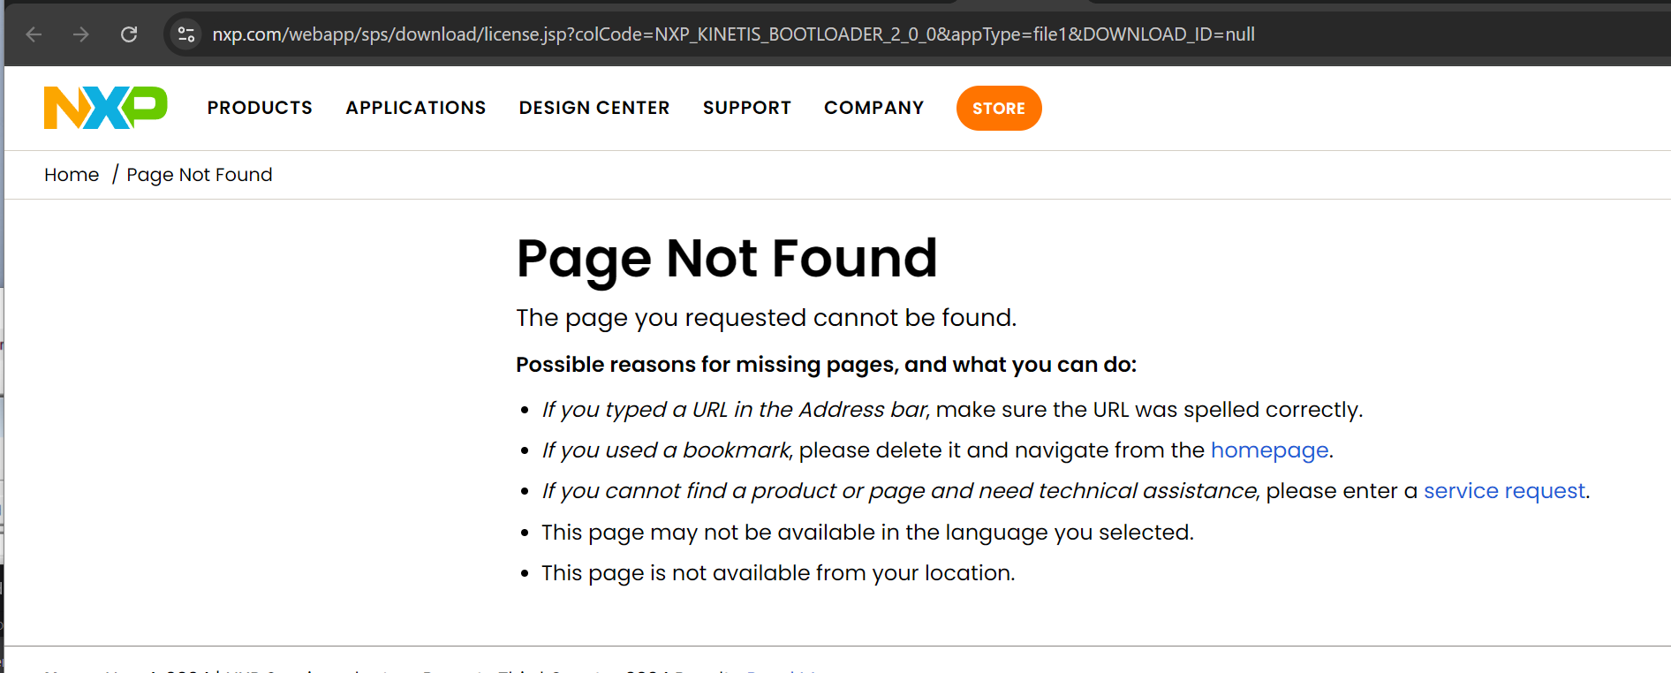
Task: Open the service request link
Action: tap(1504, 491)
